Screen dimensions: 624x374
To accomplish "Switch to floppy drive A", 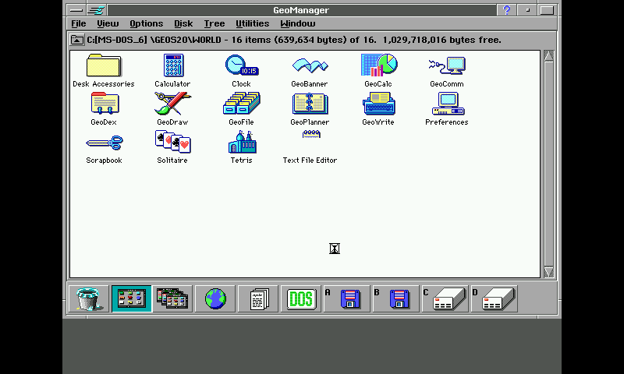I will point(346,299).
